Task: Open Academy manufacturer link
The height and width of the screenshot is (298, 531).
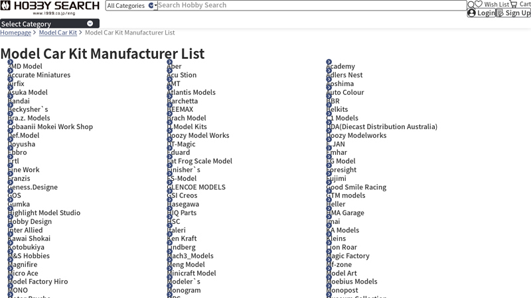Action: (341, 66)
